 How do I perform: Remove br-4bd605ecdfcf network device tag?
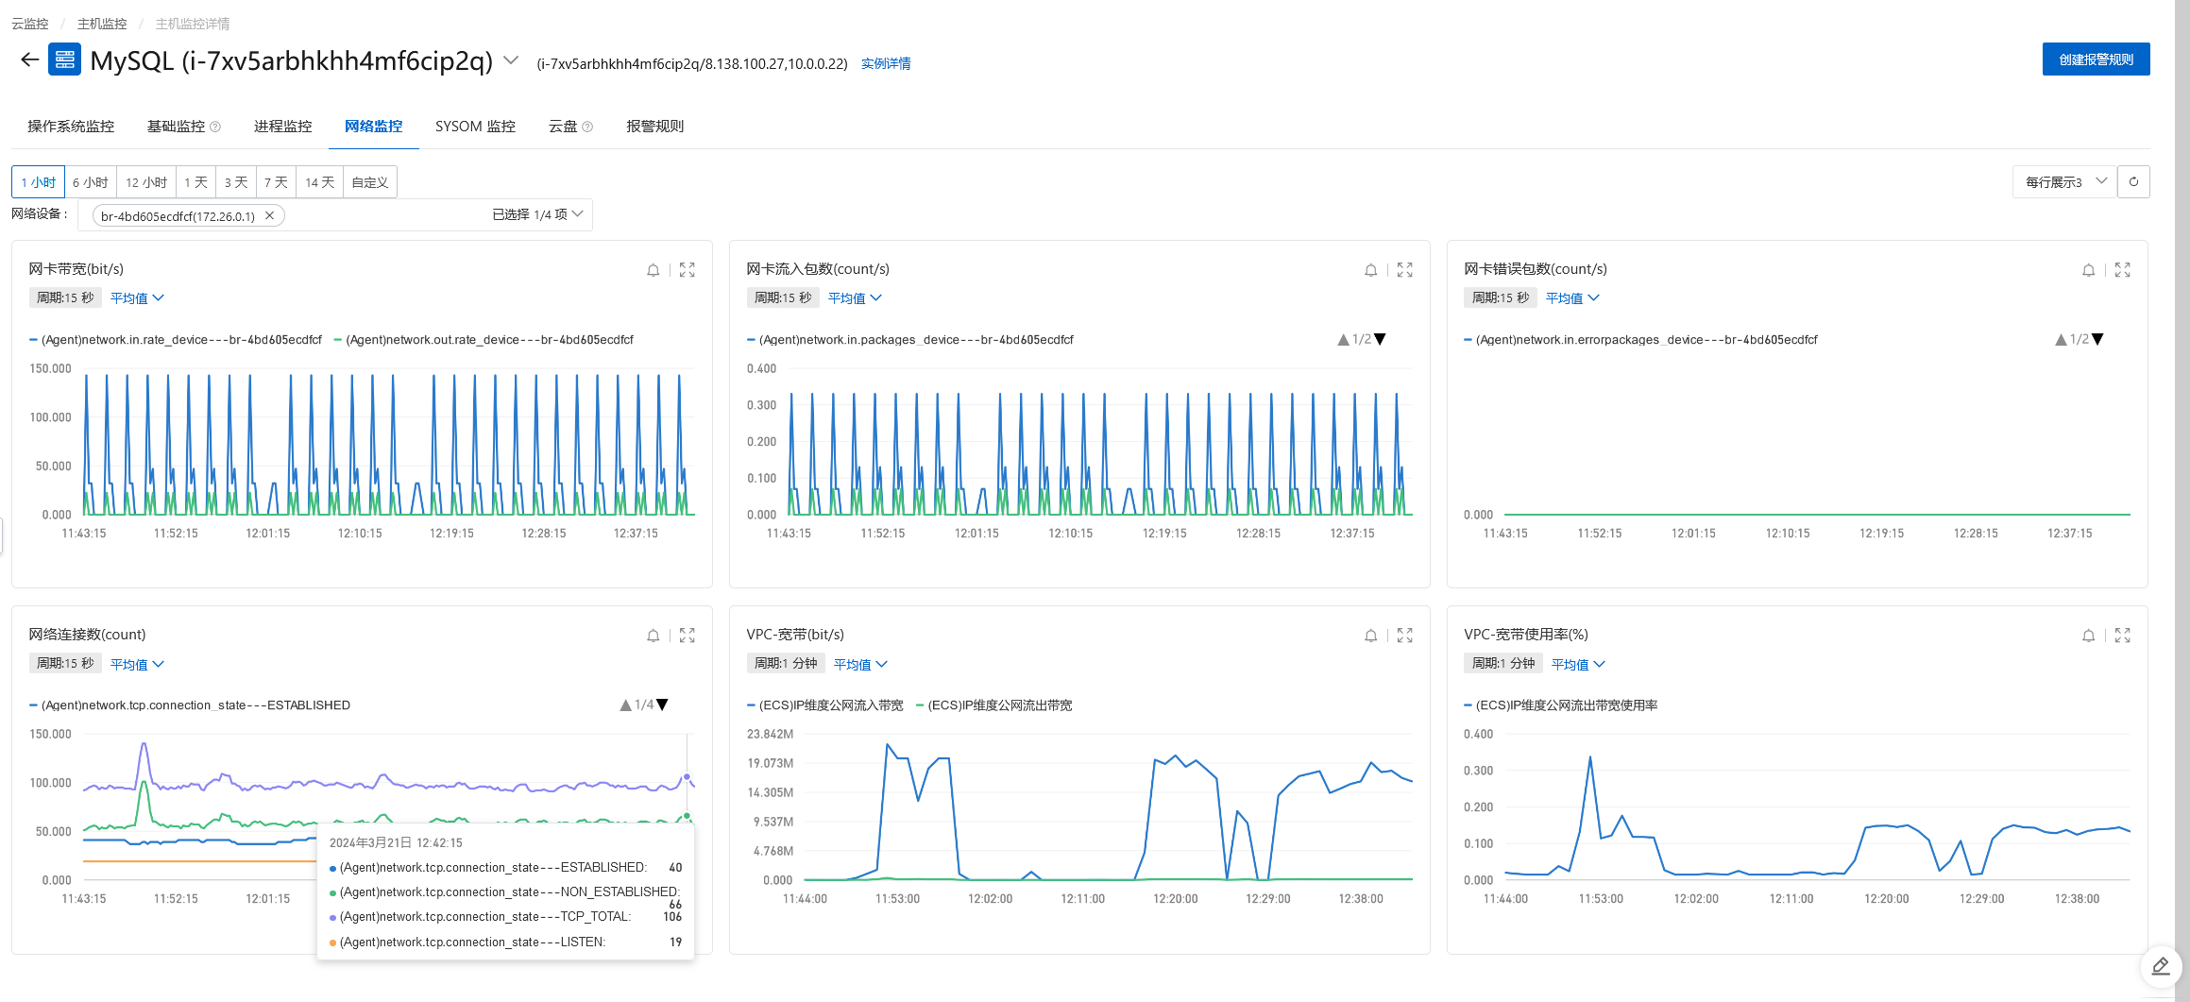(270, 215)
